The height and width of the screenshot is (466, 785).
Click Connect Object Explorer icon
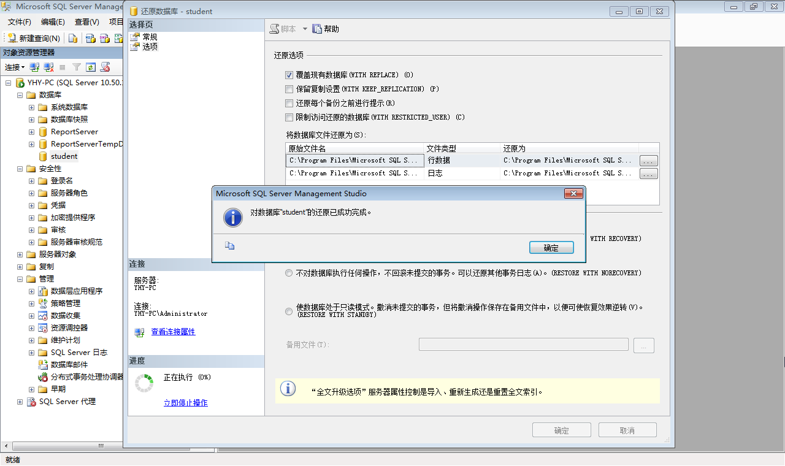tap(35, 67)
